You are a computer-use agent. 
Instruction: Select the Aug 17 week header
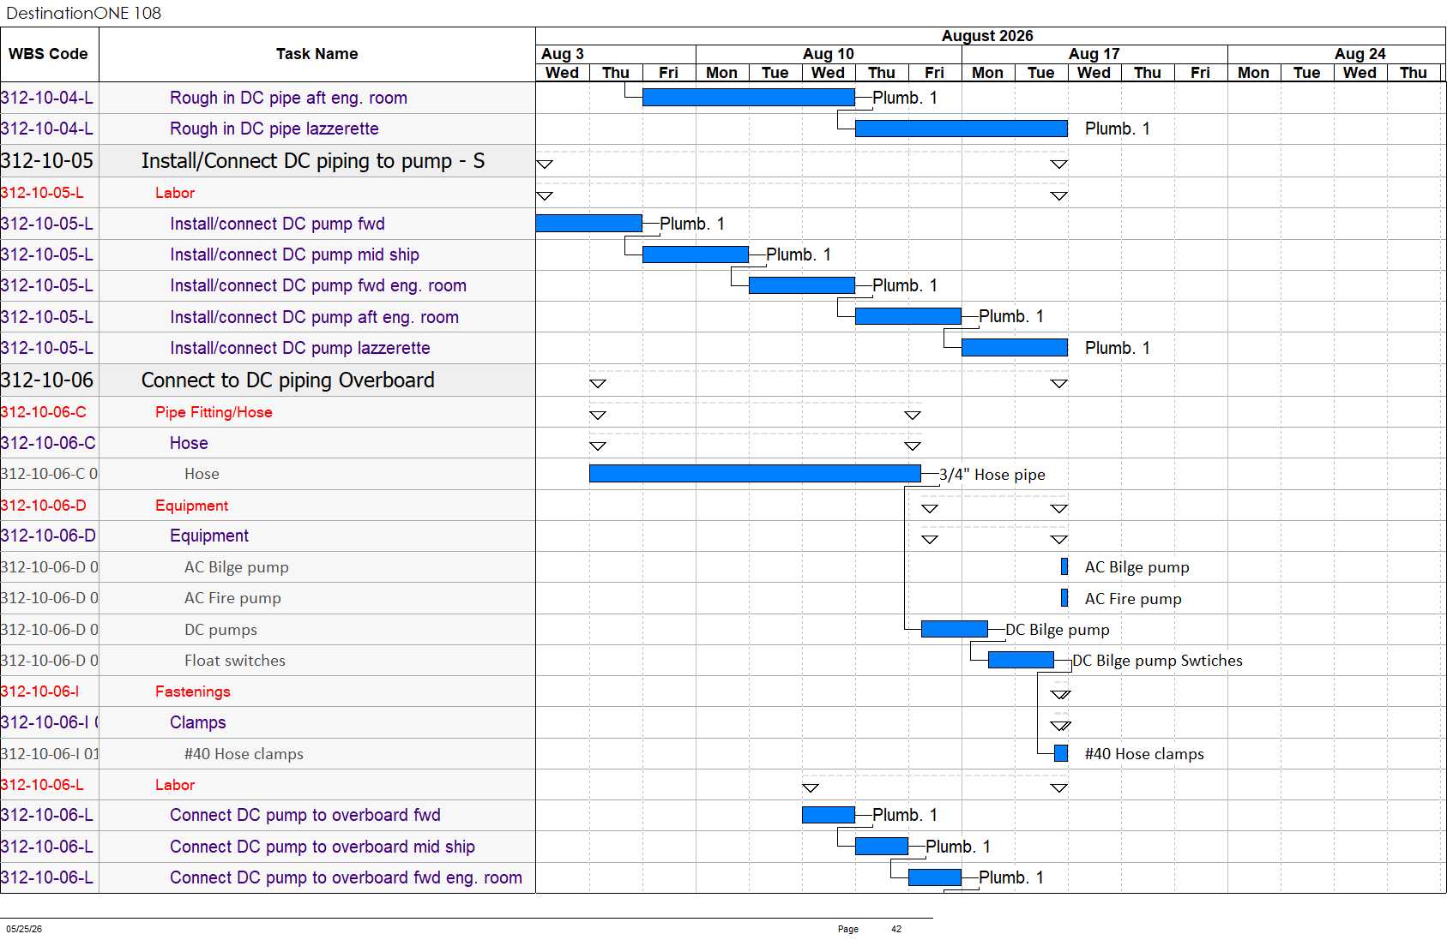click(1094, 54)
